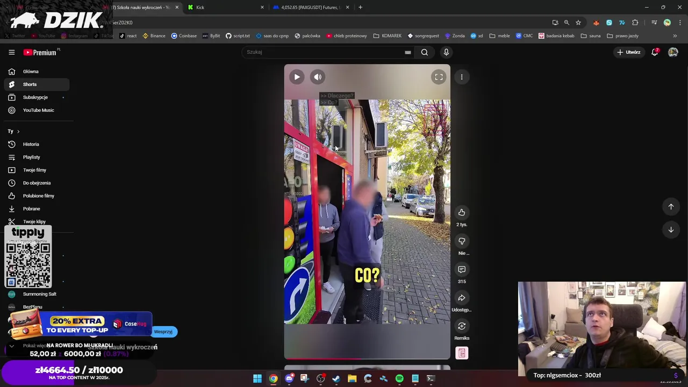
Task: Open prawo jazdy bookmarks folder
Action: click(x=622, y=36)
